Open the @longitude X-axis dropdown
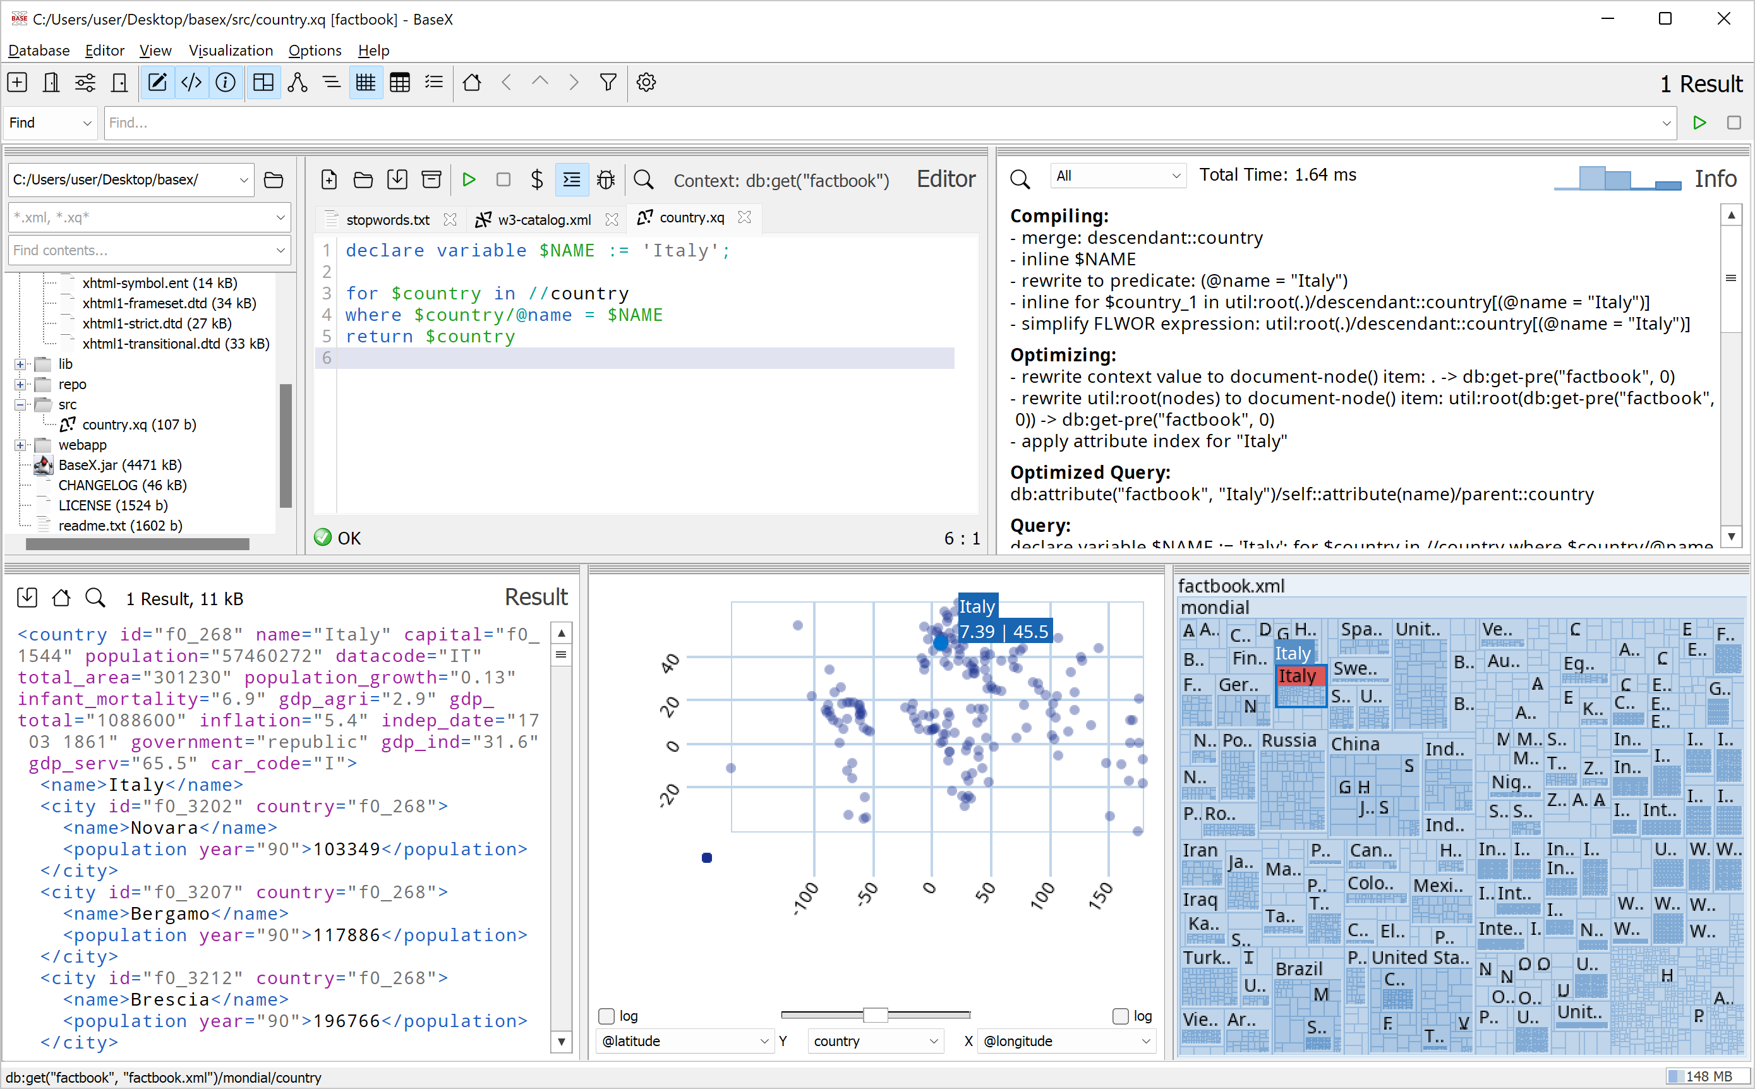1755x1089 pixels. 1066,1041
